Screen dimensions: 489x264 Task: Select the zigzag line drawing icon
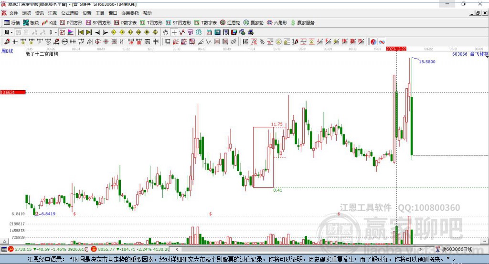coord(208,42)
